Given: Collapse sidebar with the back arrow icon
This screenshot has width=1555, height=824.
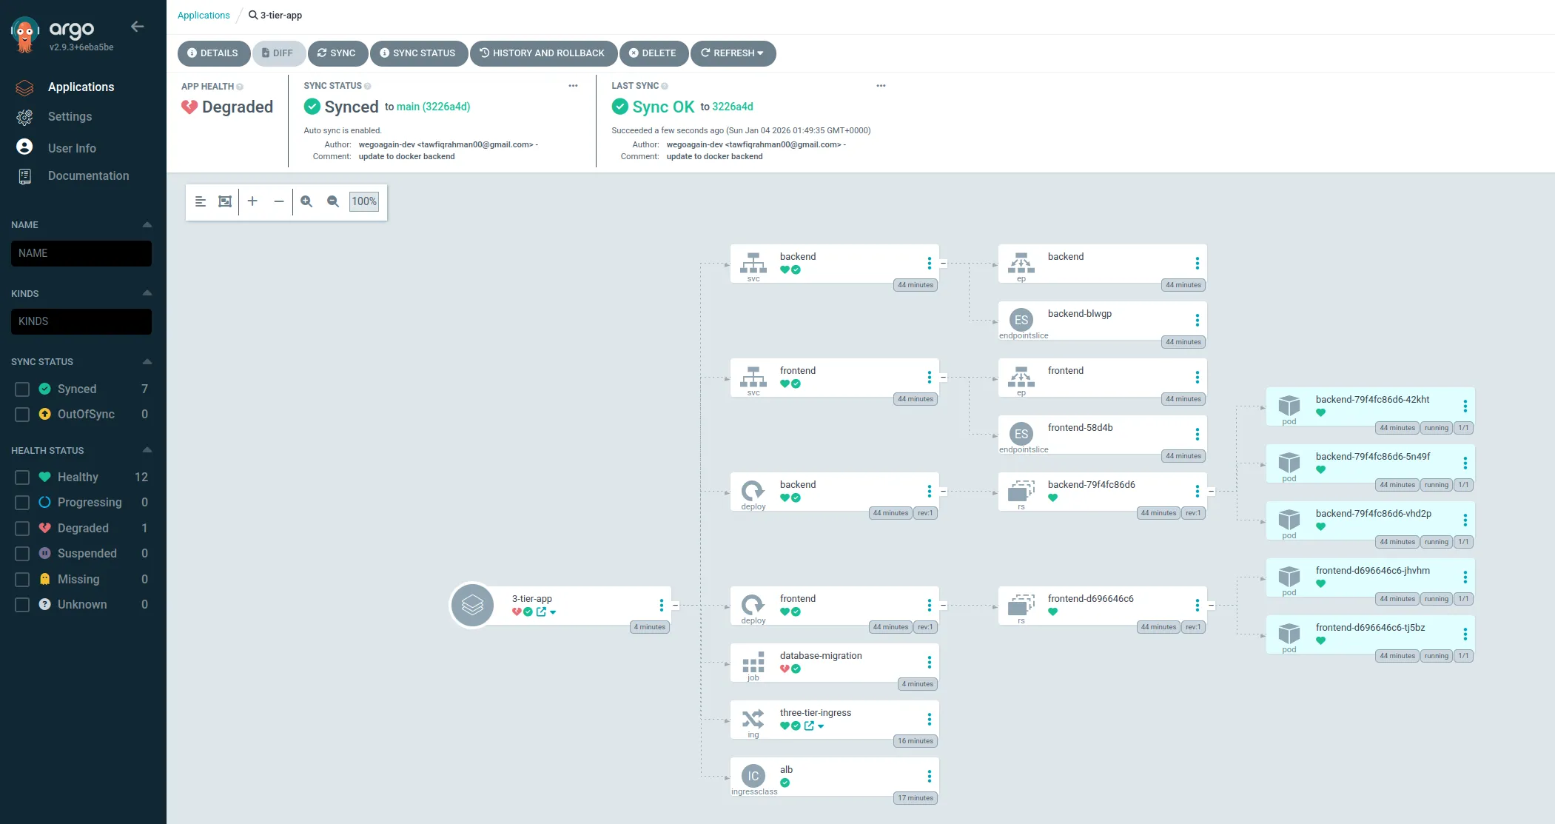Looking at the screenshot, I should 137,27.
